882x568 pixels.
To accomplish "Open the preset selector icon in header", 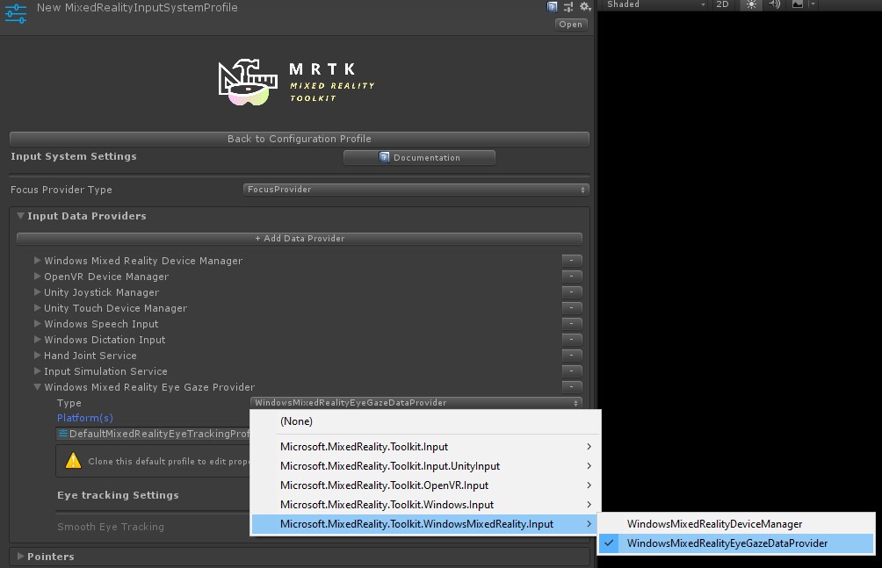I will 568,7.
